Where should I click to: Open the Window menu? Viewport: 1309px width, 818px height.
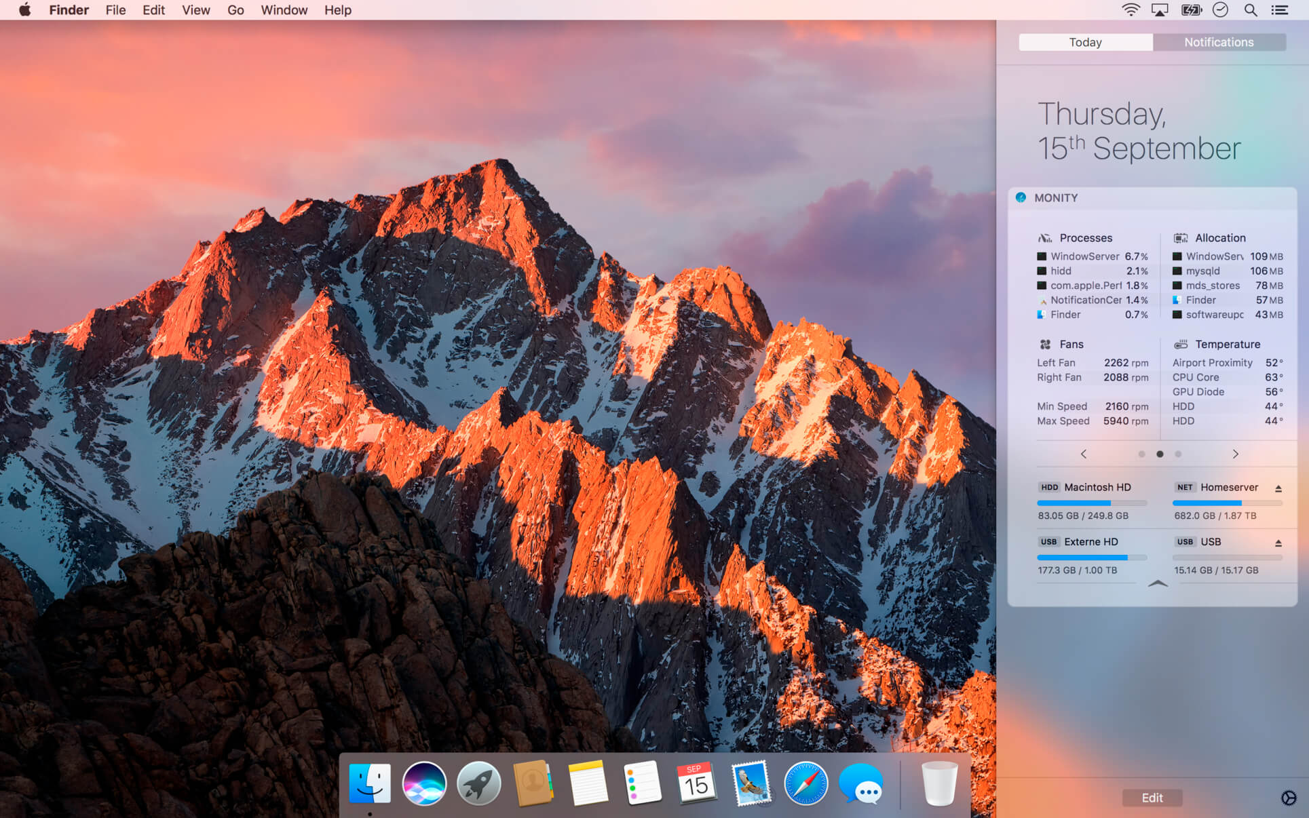click(x=284, y=10)
